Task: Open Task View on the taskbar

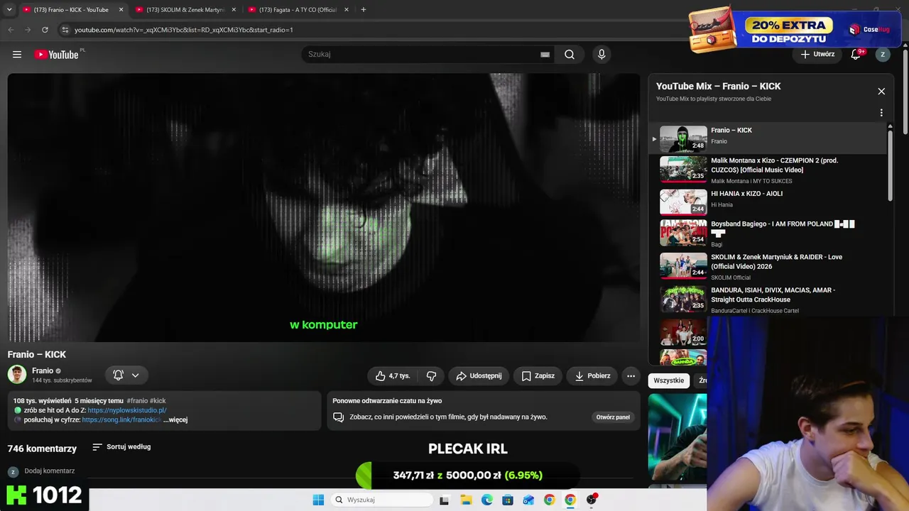Action: [444, 500]
